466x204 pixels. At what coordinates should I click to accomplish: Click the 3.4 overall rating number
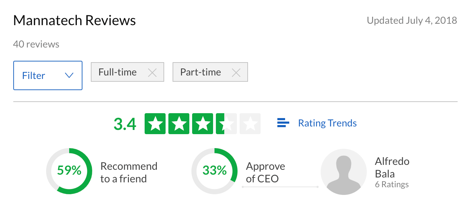click(125, 124)
